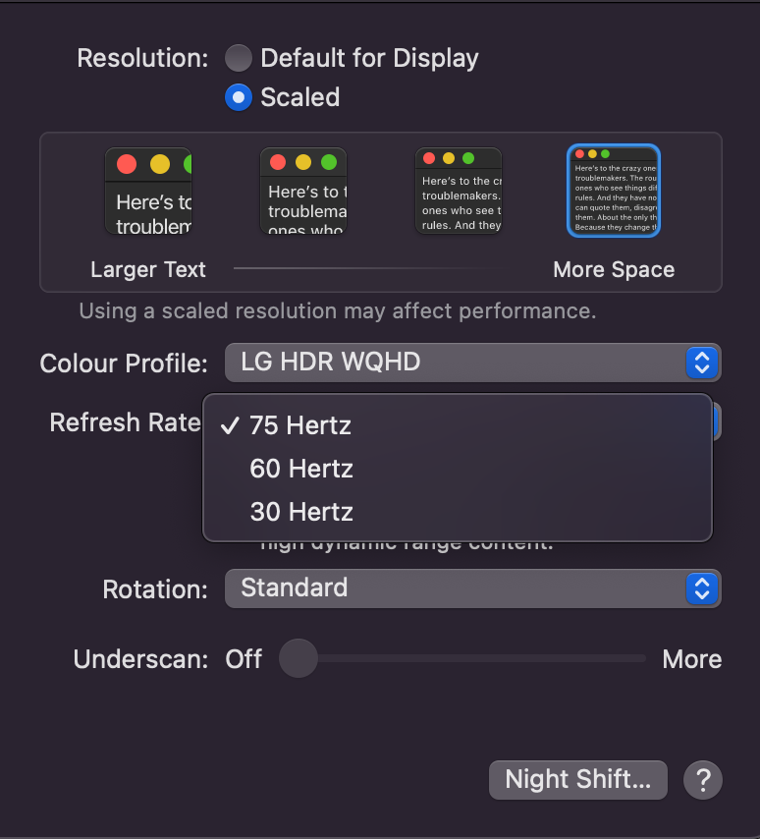Open Night Shift settings
760x839 pixels.
click(577, 780)
